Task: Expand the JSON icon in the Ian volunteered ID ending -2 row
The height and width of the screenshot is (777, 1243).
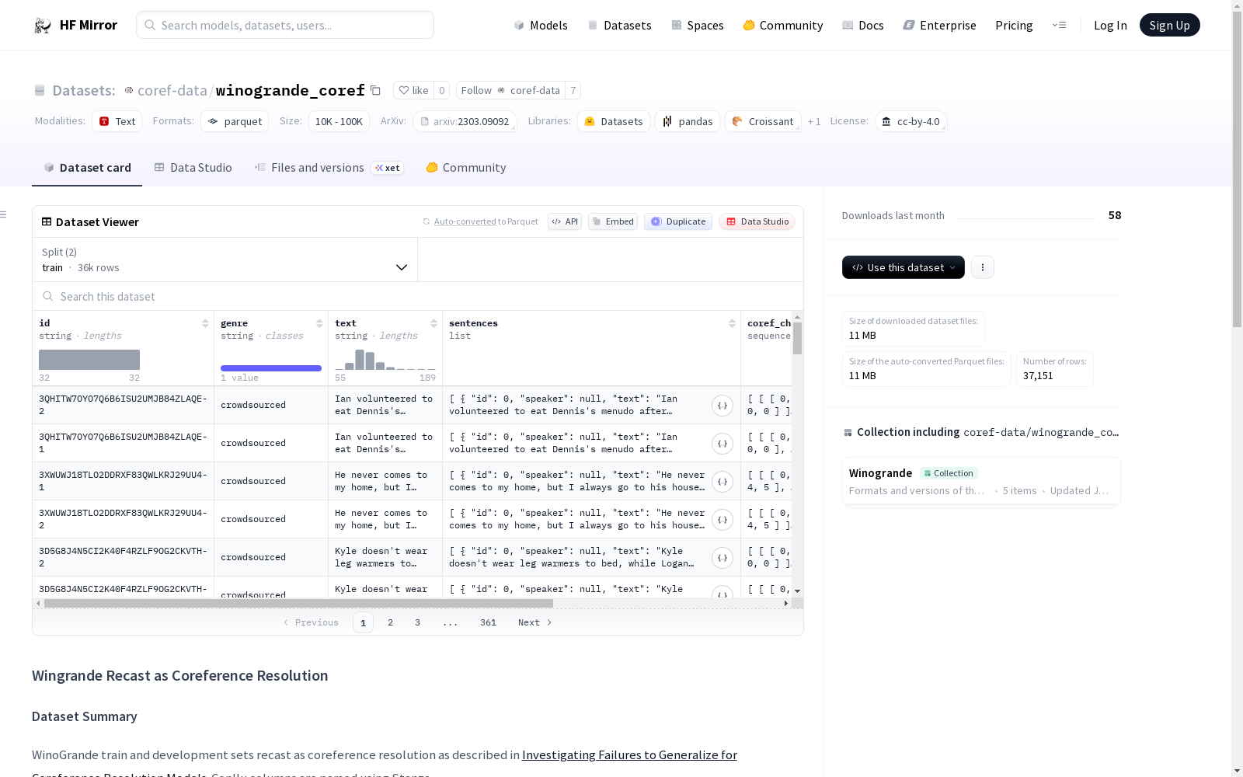Action: pyautogui.click(x=722, y=406)
